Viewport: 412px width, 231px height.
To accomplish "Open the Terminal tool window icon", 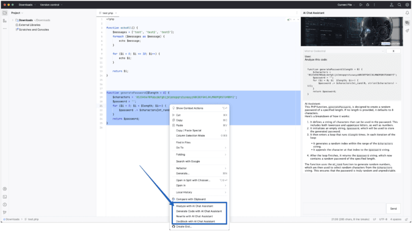I will click(x=5, y=197).
